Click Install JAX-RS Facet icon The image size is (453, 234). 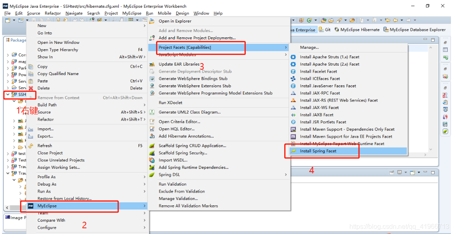point(293,100)
